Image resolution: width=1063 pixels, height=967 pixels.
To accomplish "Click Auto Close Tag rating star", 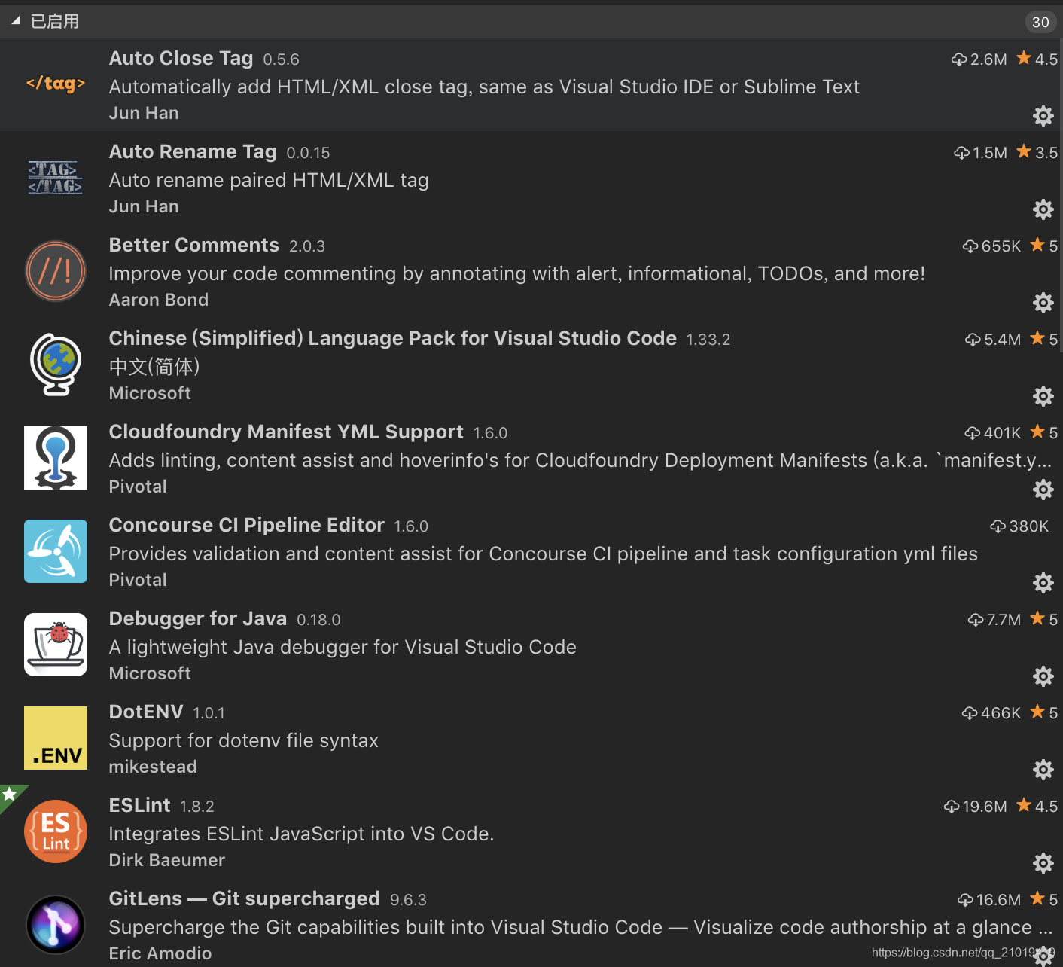I will [x=1024, y=58].
